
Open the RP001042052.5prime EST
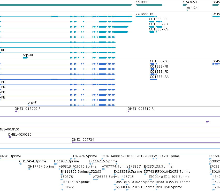click(x=156, y=174)
